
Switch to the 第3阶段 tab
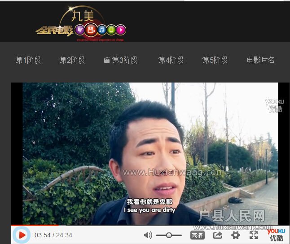point(125,60)
